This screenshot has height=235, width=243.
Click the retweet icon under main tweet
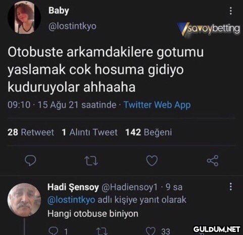pos(91,161)
